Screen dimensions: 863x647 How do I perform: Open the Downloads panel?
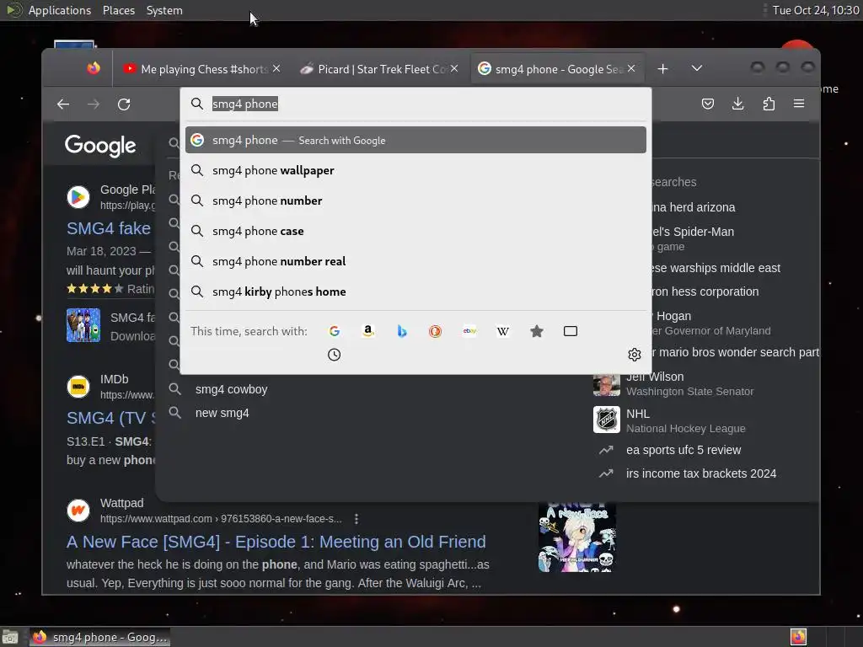(x=738, y=104)
